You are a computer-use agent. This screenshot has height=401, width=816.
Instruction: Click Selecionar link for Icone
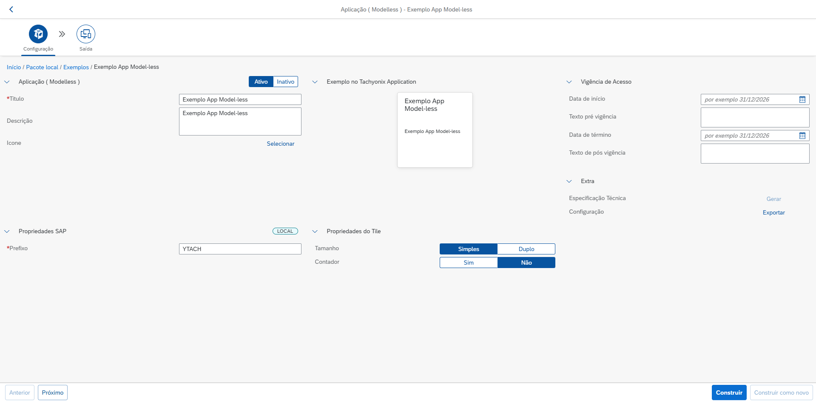(281, 144)
